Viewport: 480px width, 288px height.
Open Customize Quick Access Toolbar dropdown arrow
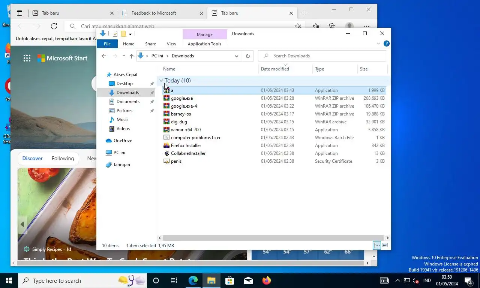point(130,34)
